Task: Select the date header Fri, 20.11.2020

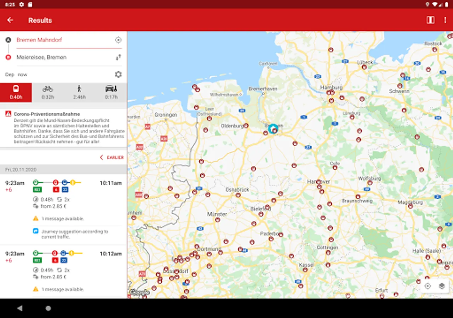Action: pyautogui.click(x=64, y=170)
